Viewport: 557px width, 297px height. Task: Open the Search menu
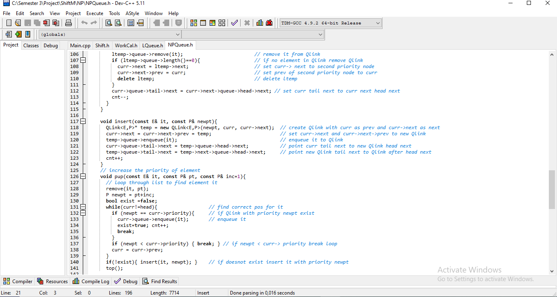pyautogui.click(x=37, y=13)
